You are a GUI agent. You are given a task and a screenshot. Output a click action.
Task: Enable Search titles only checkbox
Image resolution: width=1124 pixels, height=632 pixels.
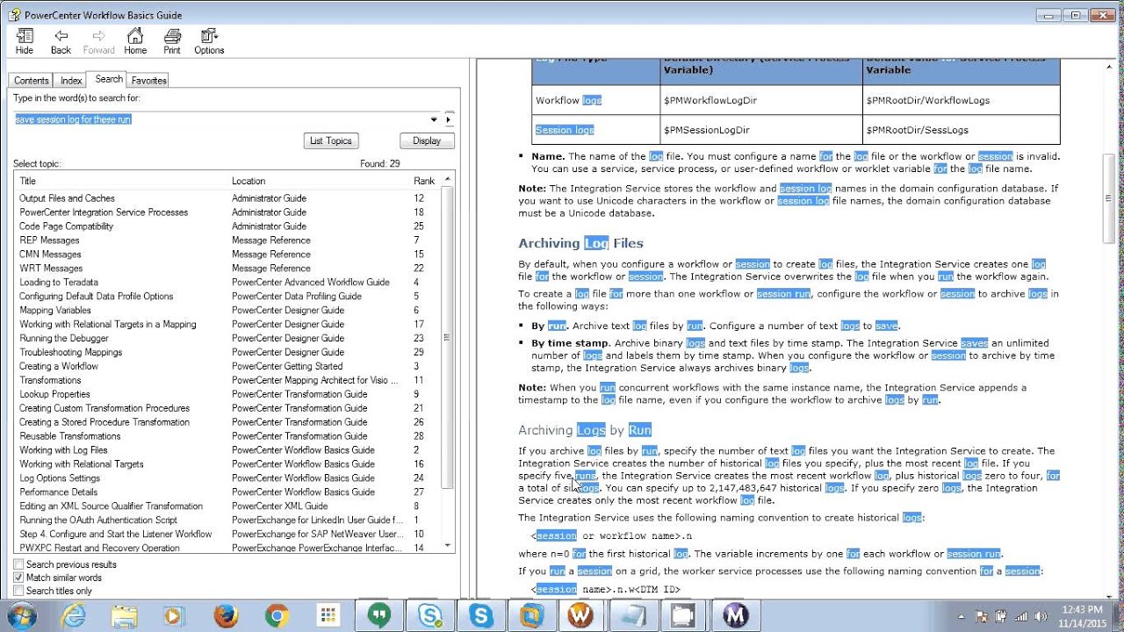[18, 591]
